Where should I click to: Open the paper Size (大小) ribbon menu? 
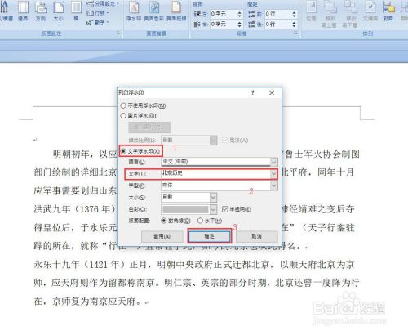point(58,12)
